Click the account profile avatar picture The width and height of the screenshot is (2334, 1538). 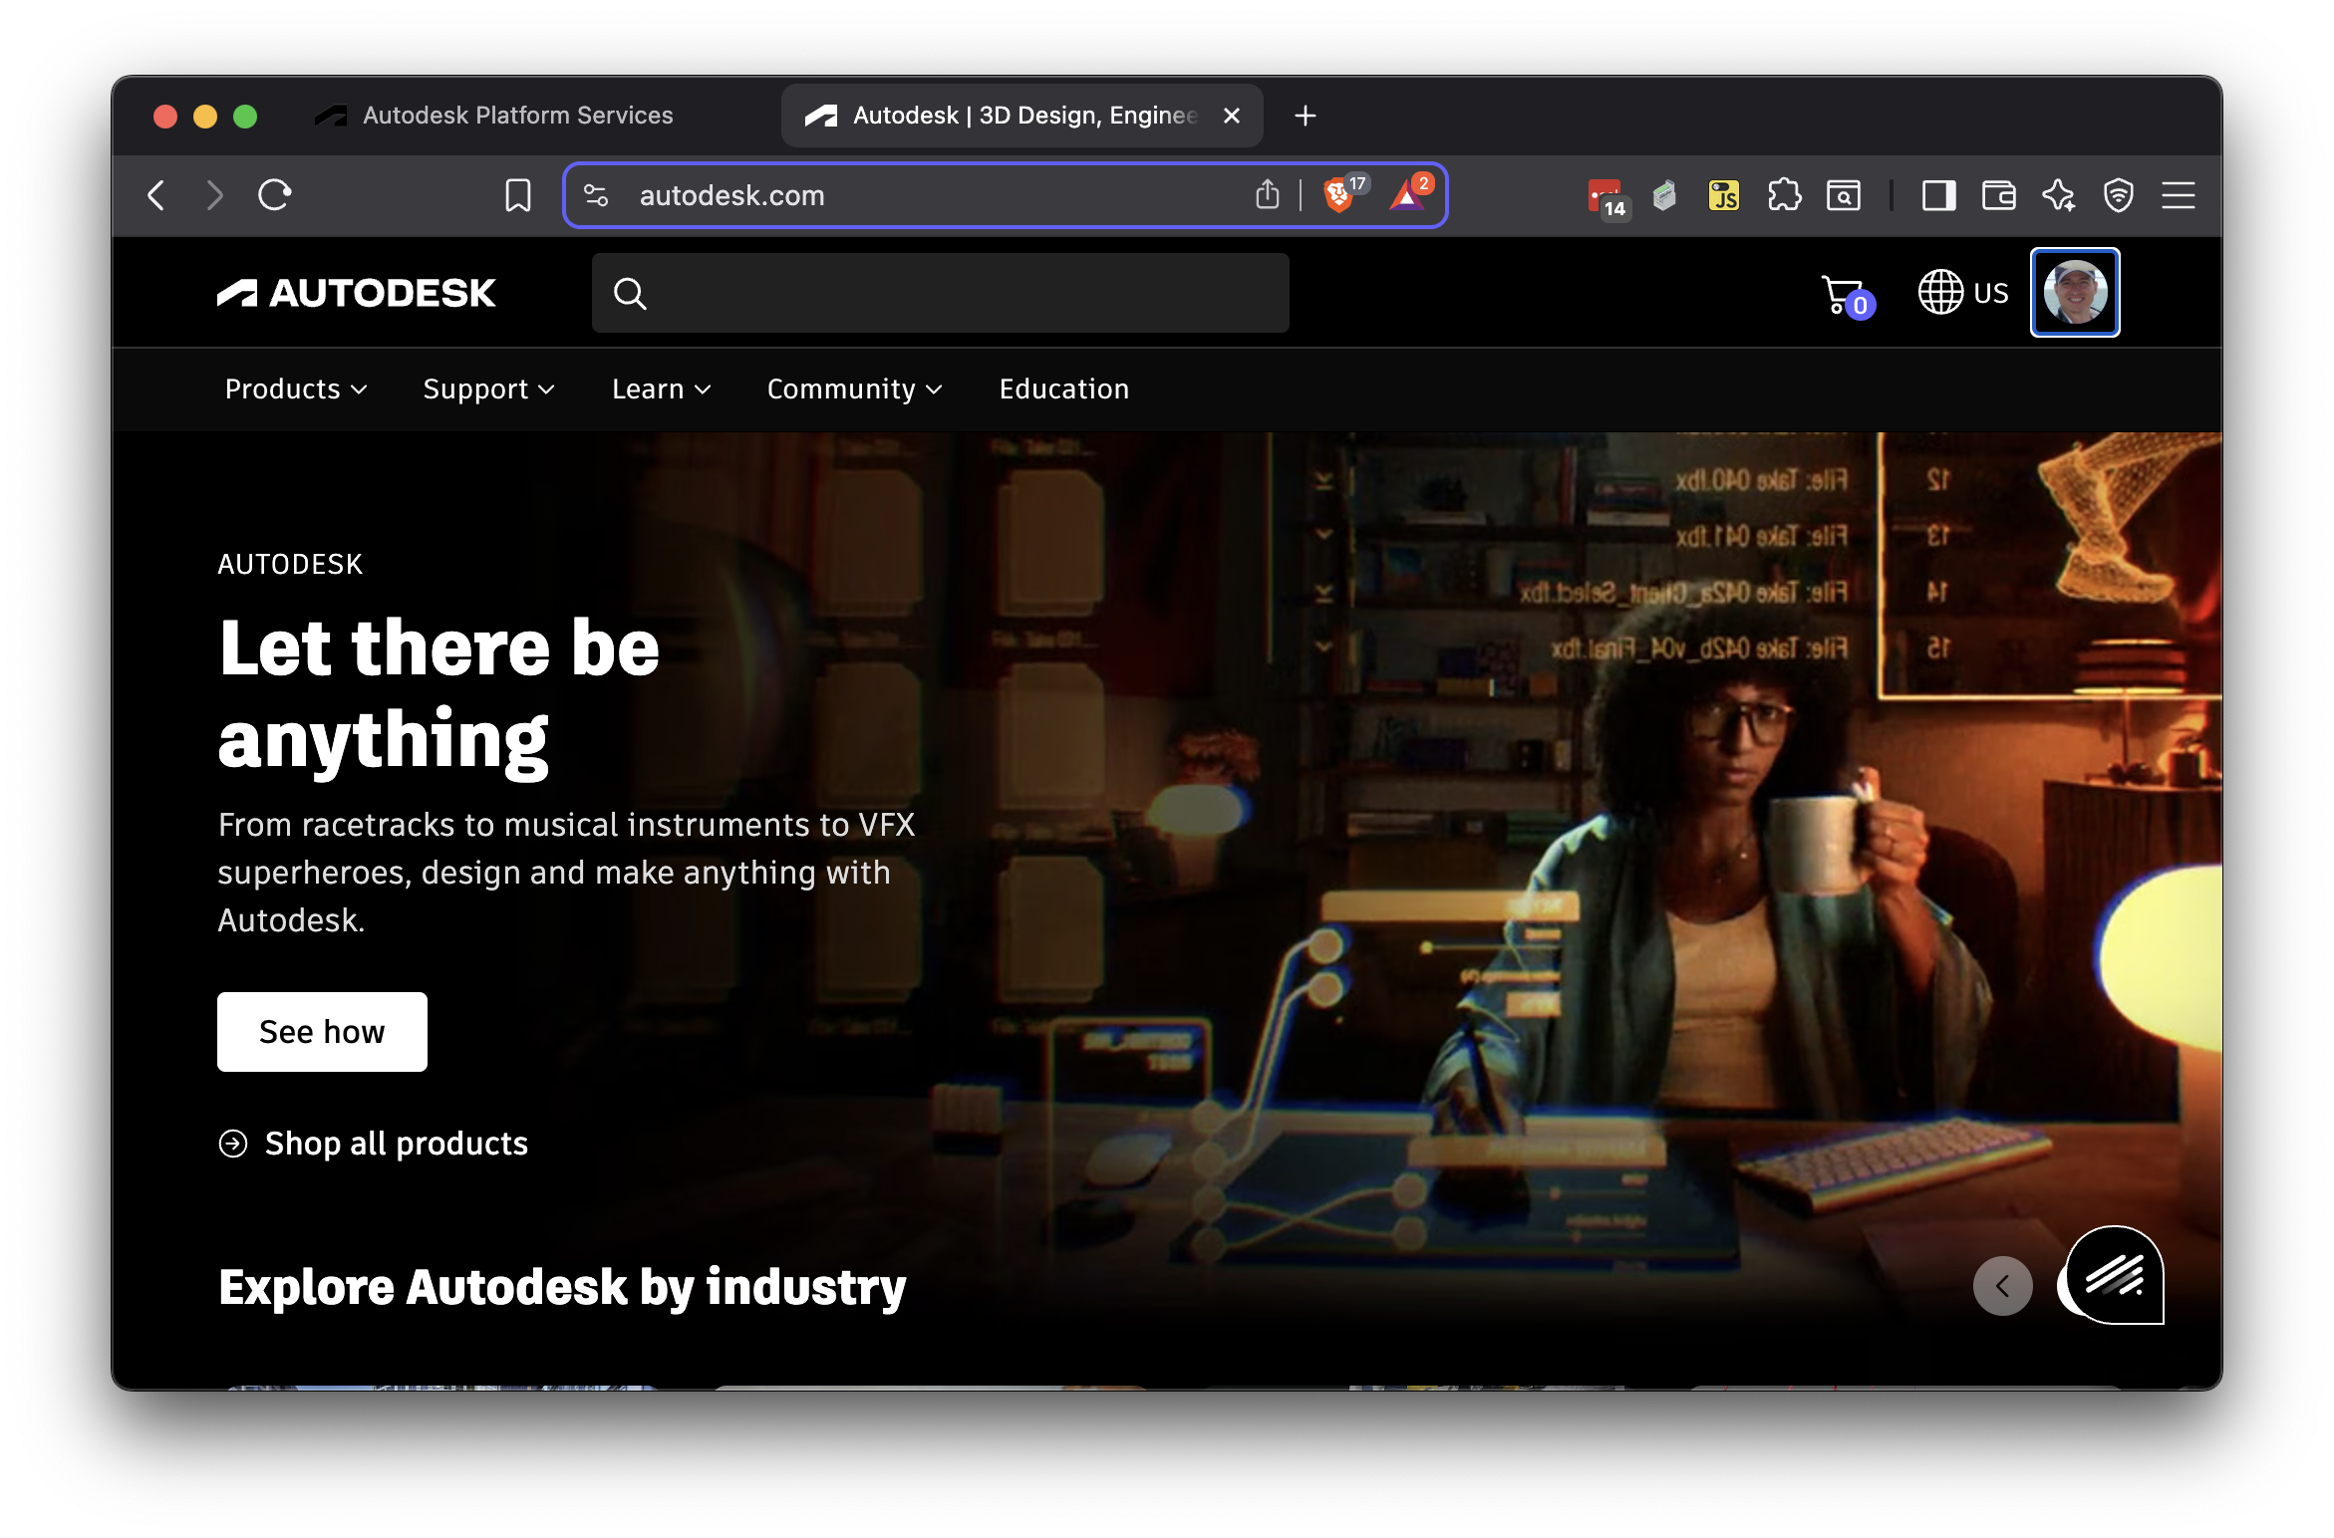(2075, 292)
